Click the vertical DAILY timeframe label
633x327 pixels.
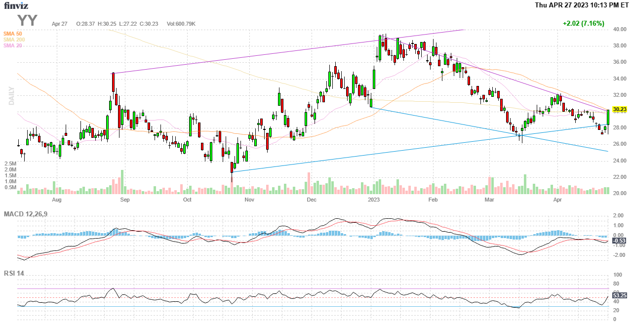click(11, 96)
